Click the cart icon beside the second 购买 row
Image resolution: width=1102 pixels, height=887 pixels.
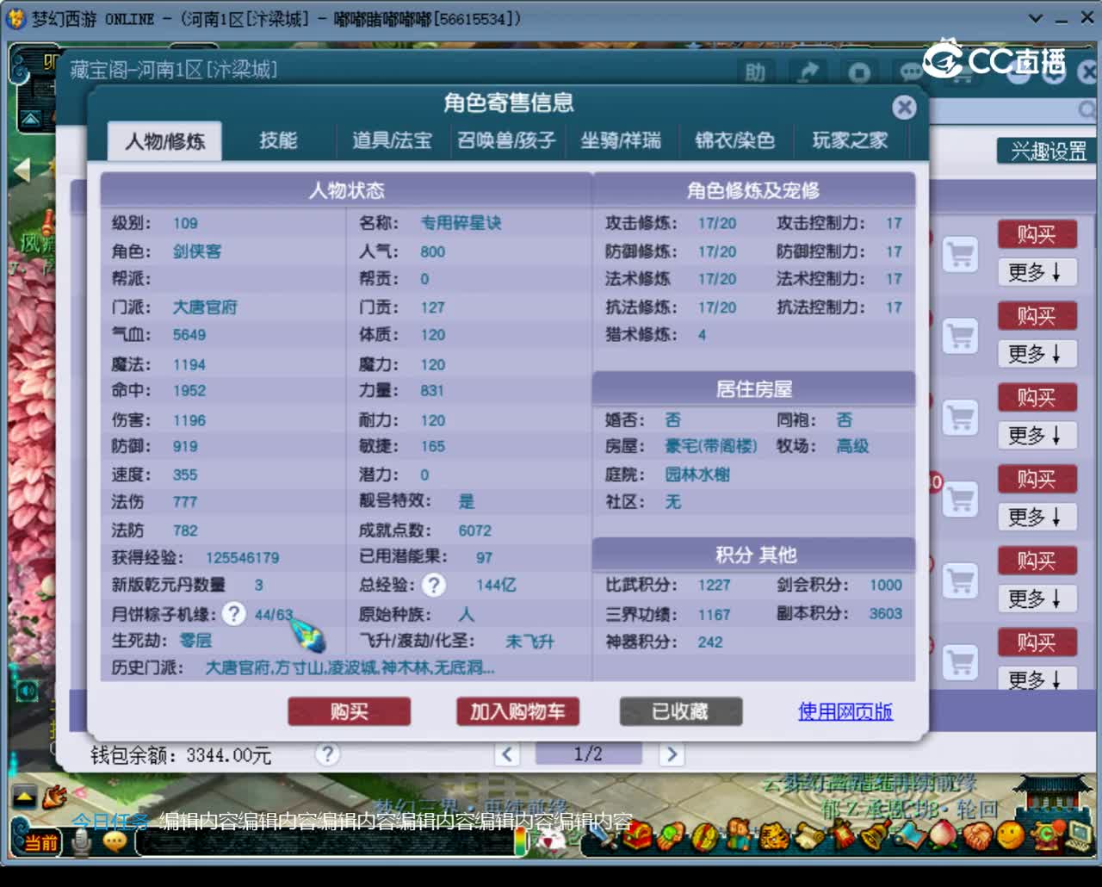[x=960, y=336]
